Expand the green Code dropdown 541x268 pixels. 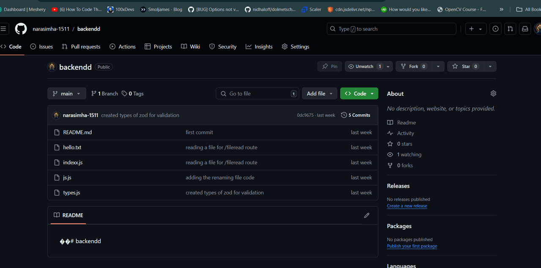pyautogui.click(x=359, y=93)
